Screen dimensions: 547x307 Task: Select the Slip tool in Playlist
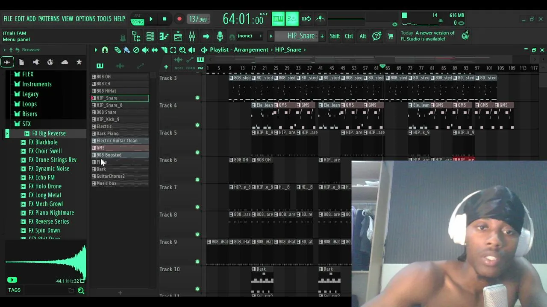pos(155,50)
